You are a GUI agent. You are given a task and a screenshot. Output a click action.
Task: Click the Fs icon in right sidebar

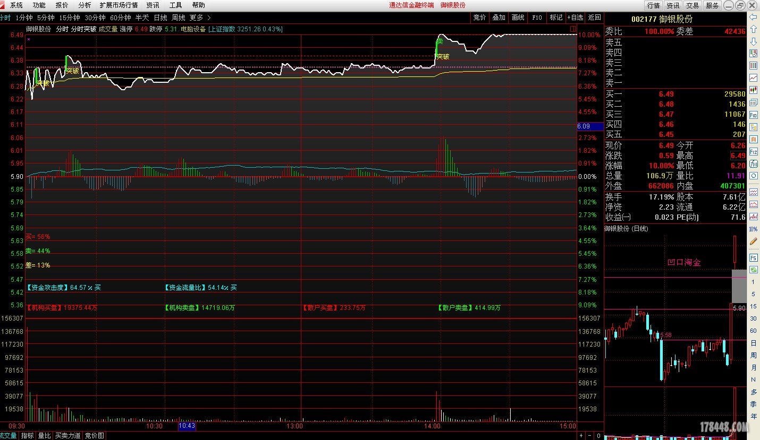(x=753, y=257)
